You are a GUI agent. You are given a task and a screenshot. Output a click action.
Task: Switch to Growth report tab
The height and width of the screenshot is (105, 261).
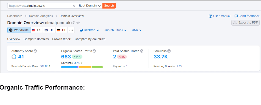point(62,39)
